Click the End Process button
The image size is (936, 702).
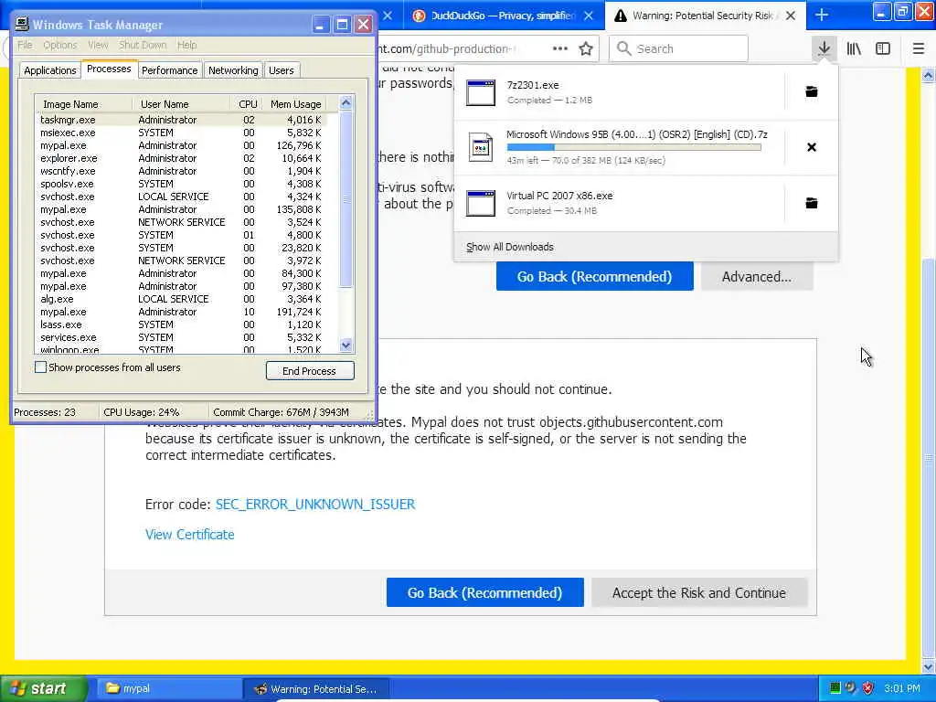tap(310, 371)
